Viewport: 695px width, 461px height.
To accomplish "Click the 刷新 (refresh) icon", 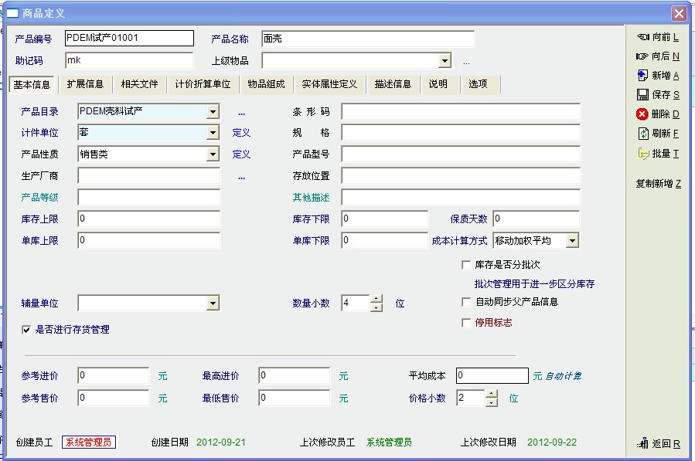I will tap(642, 134).
